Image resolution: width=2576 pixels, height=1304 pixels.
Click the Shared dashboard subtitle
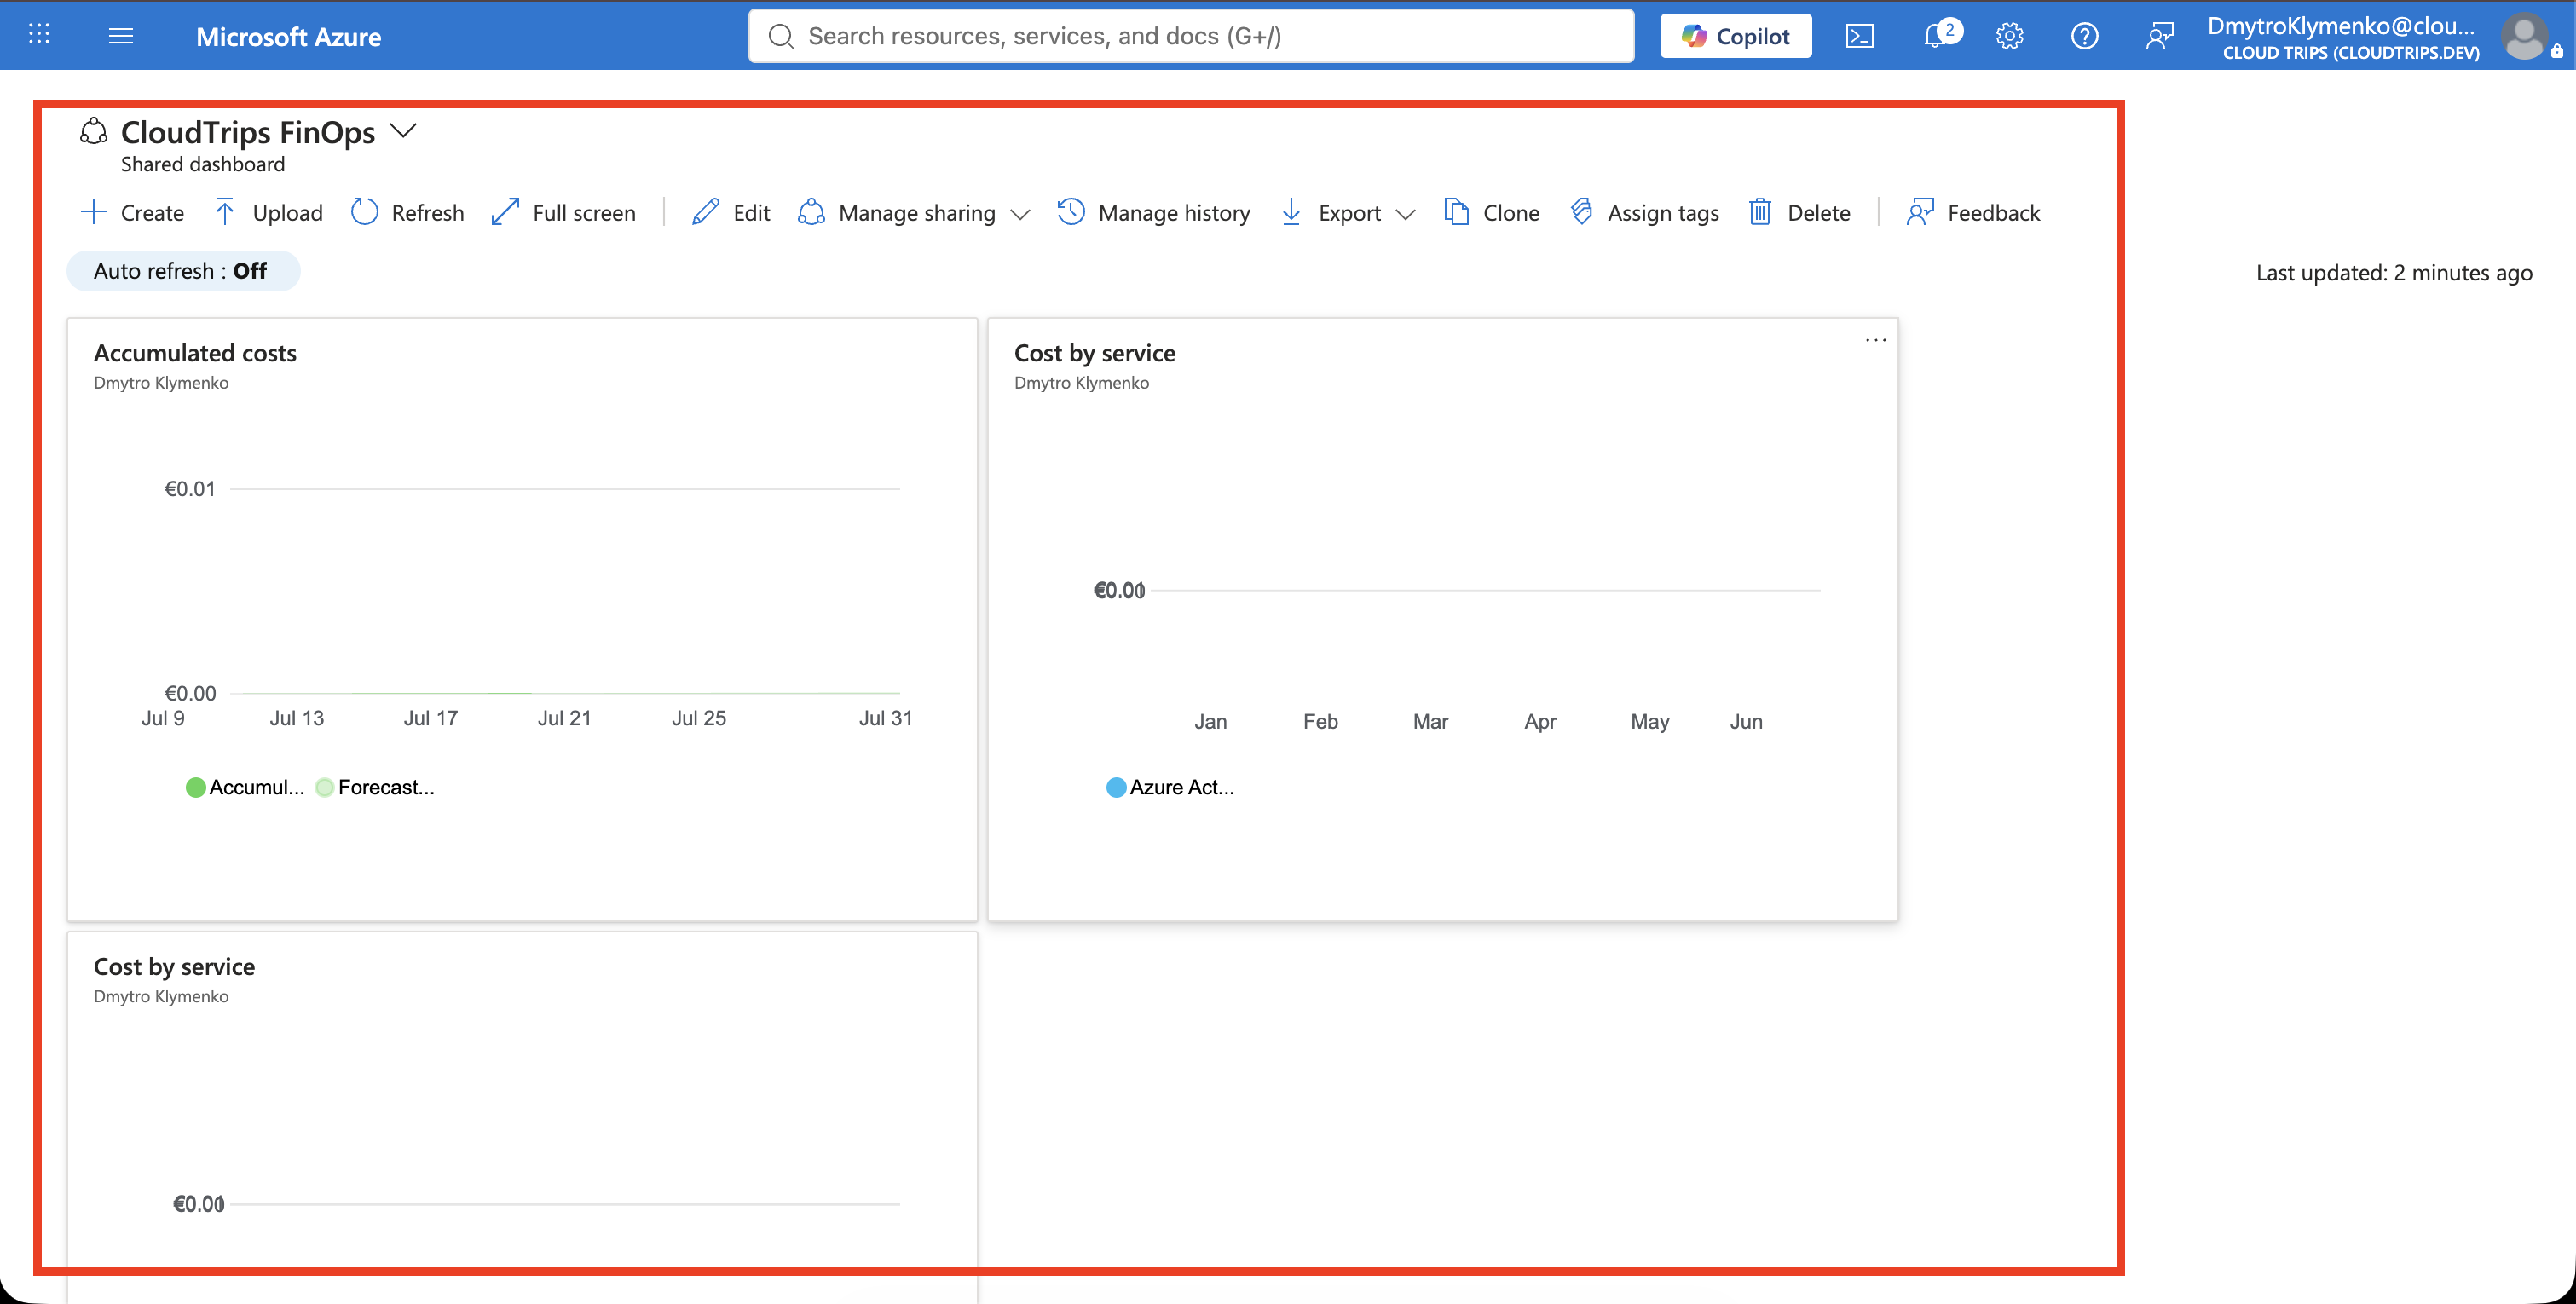[203, 164]
